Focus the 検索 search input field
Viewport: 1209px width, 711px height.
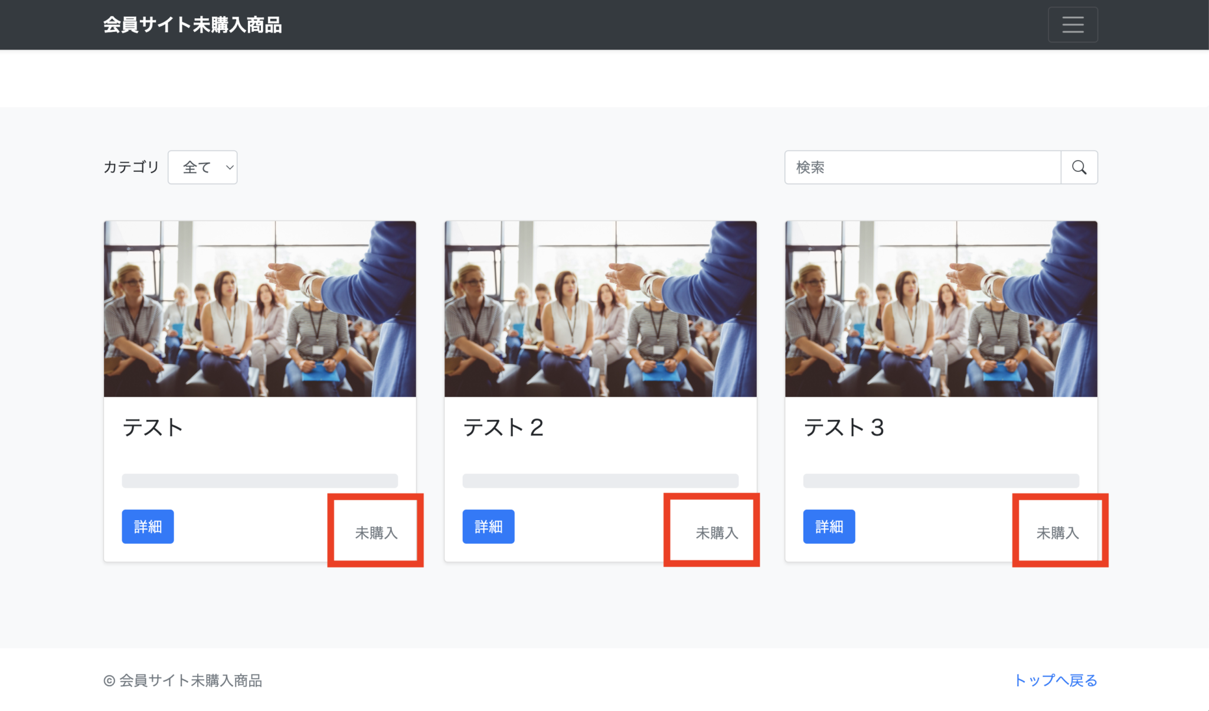coord(922,167)
